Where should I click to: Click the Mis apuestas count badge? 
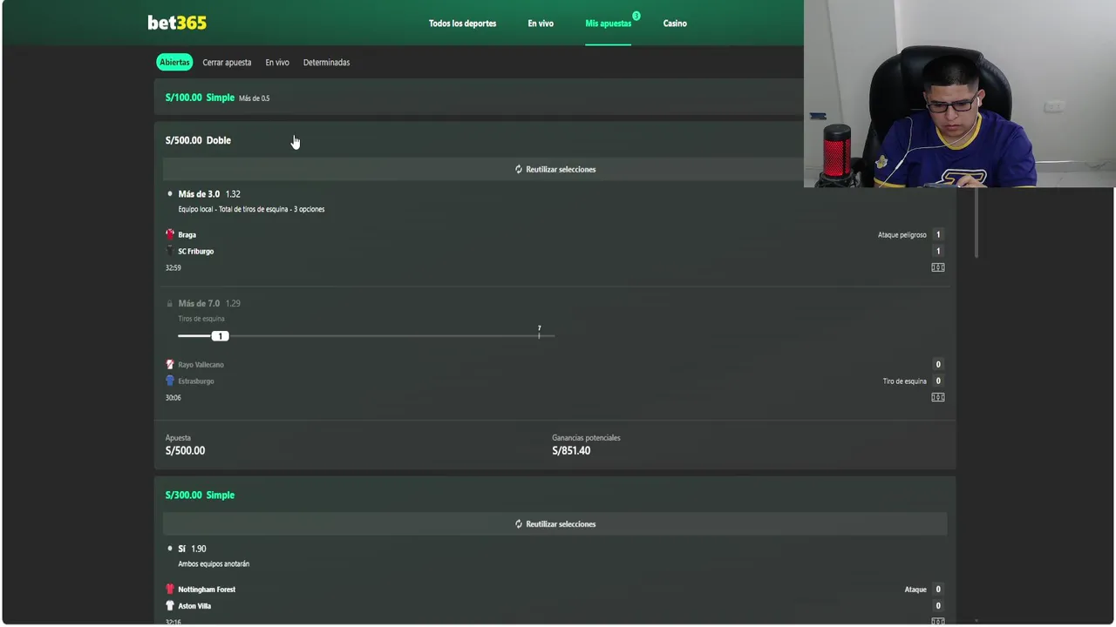click(x=636, y=16)
